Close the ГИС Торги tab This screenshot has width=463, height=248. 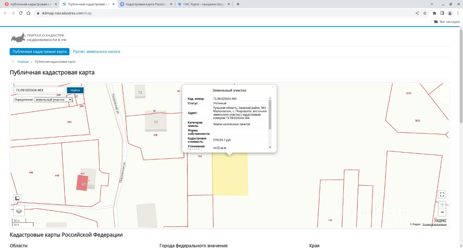click(229, 4)
